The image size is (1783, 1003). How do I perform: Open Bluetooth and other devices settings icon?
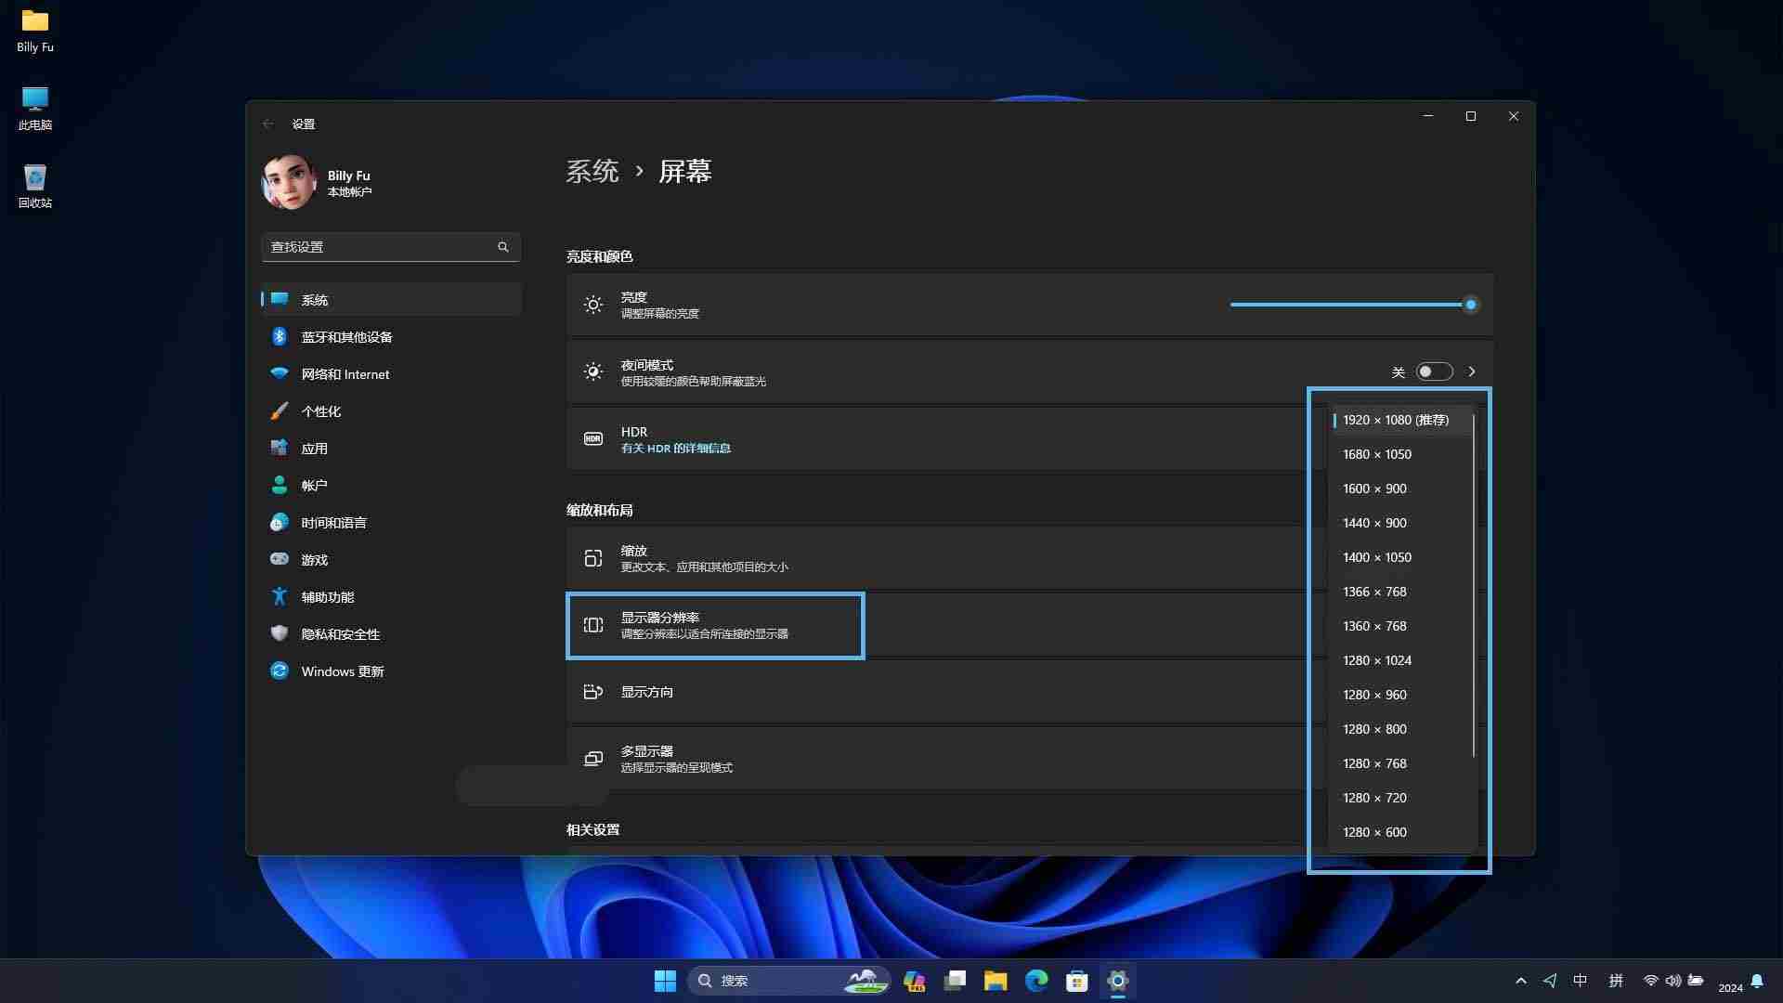[280, 337]
